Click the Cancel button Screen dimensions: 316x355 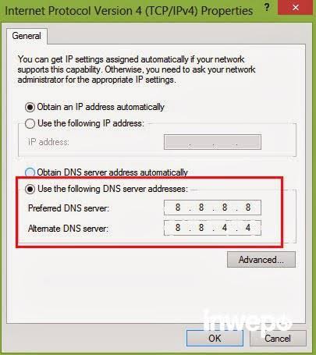278,339
